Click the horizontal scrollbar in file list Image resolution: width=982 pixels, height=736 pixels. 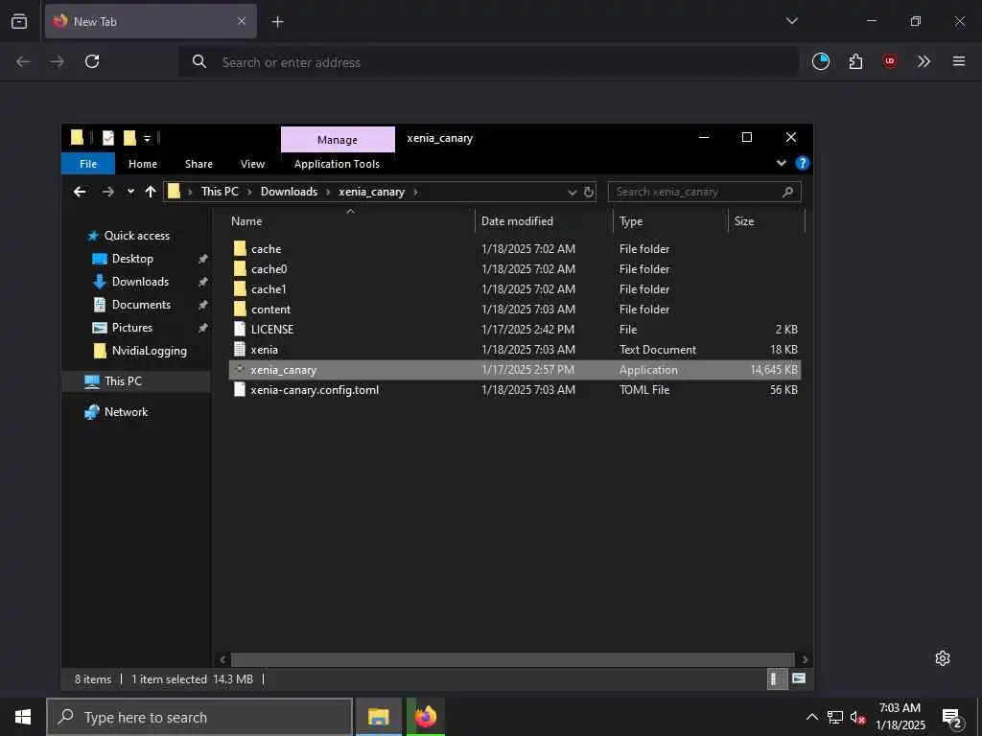513,659
